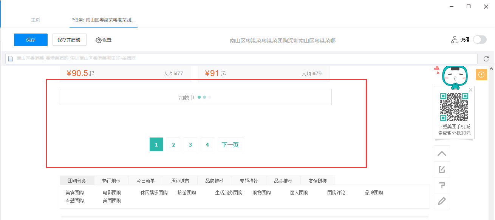Open 美食团购 link
This screenshot has height=220, width=495.
pyautogui.click(x=75, y=192)
